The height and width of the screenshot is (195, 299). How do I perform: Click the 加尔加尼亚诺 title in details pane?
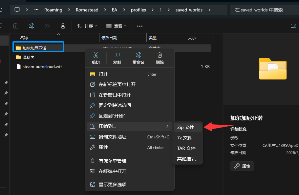tap(246, 118)
